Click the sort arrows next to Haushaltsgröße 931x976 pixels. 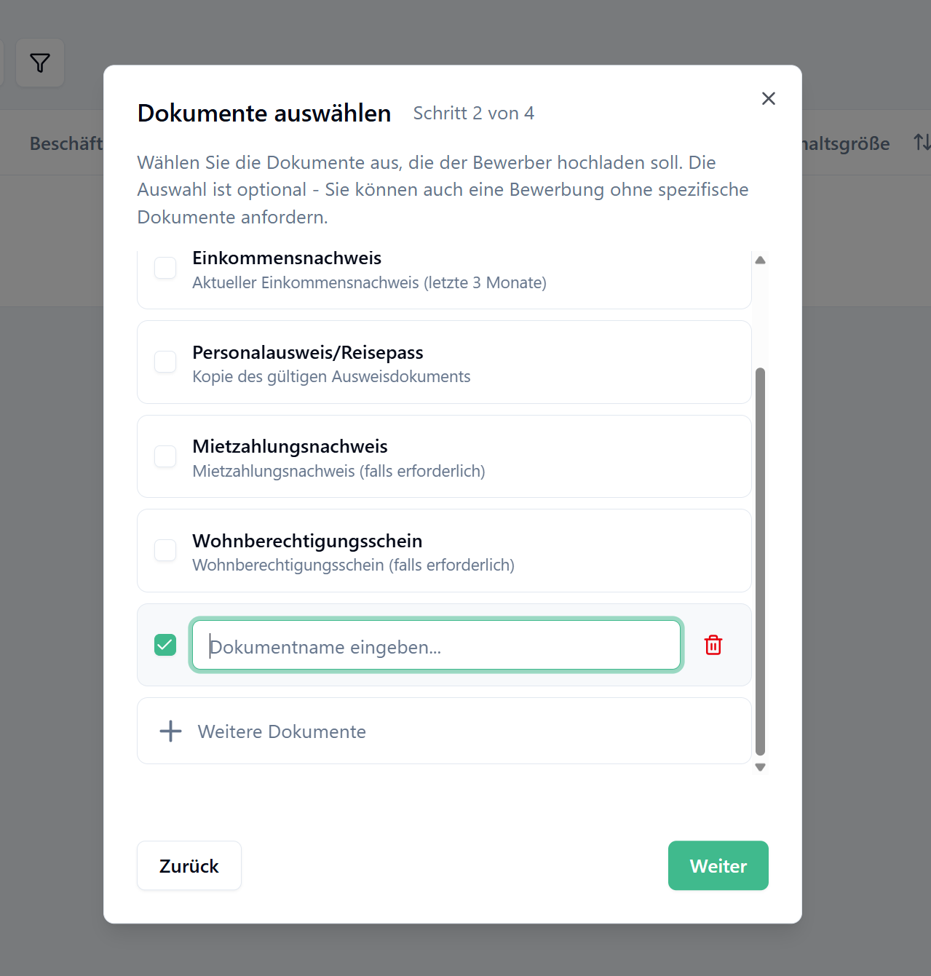pos(921,143)
